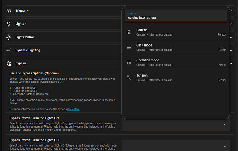Viewport: 238px width, 151px height.
Task: Click the Dynamic Lighting sparkle icon
Action: 9,50
